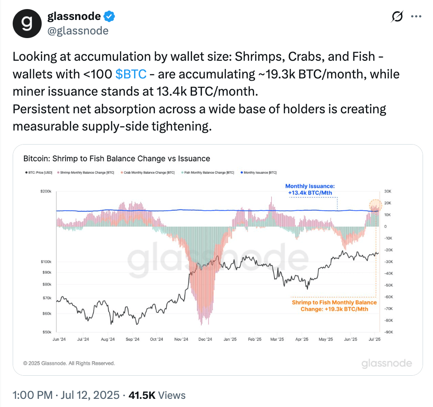
Task: Open the $BTC cashtag link
Action: click(x=131, y=74)
